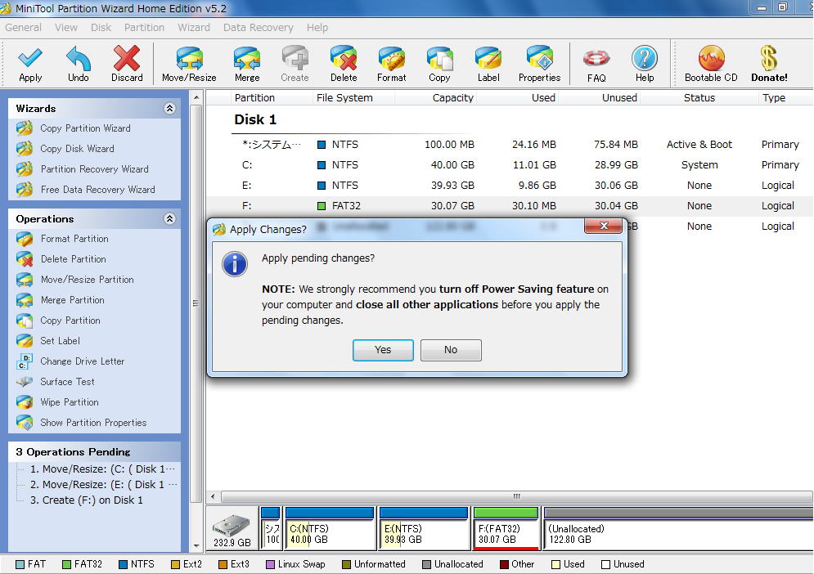Choose Surface Test operation

click(x=67, y=382)
